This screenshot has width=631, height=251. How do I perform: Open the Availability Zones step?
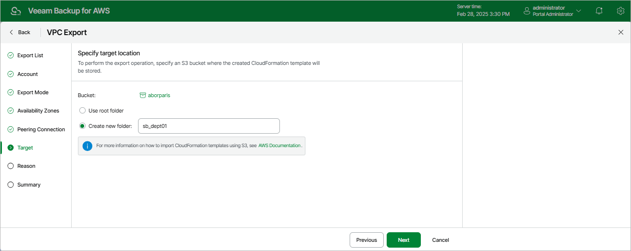(x=38, y=111)
